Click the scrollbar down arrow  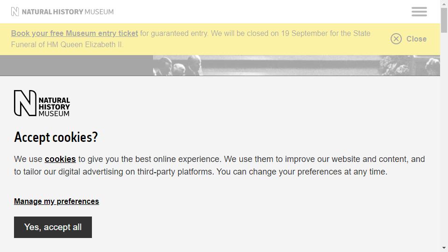[444, 248]
